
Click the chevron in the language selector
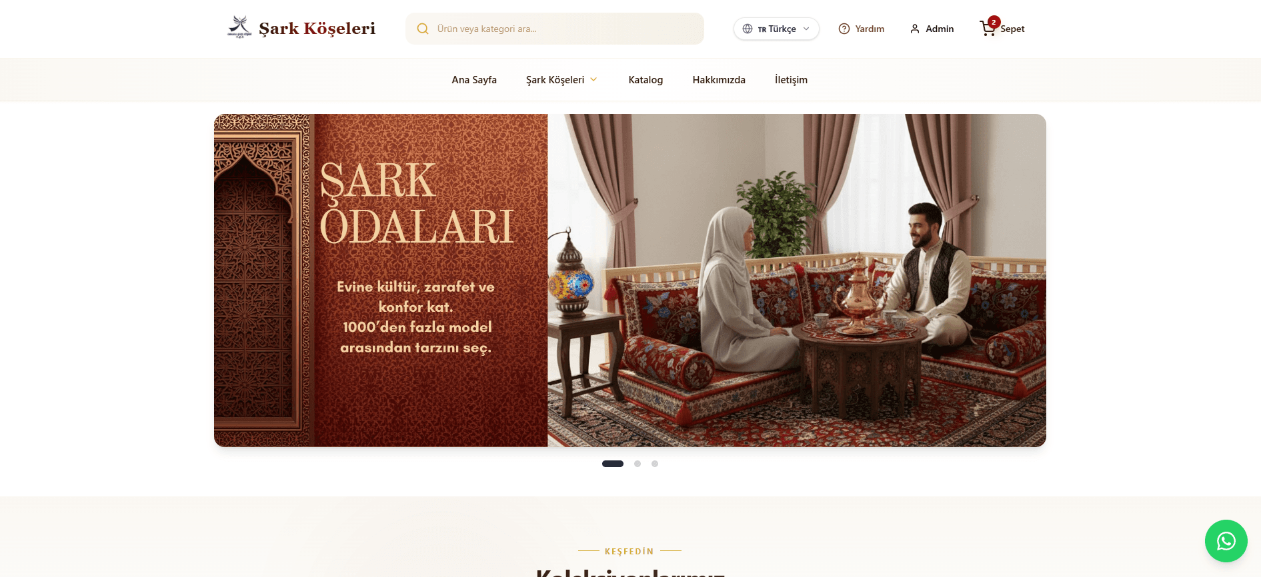coord(806,29)
